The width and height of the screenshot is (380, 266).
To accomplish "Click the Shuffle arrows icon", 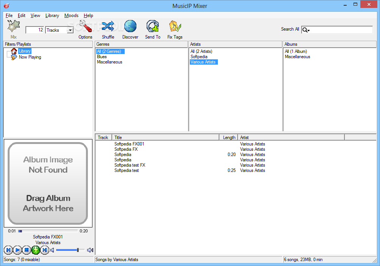I will click(108, 26).
